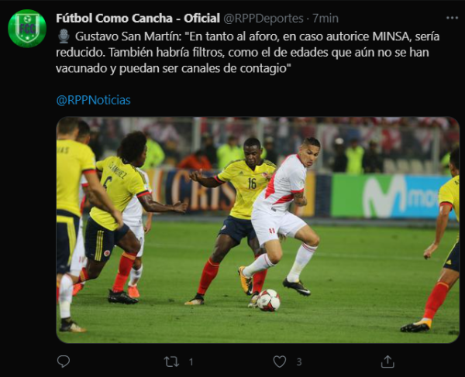View the like count of 3
This screenshot has height=377, width=465.
pyautogui.click(x=299, y=362)
